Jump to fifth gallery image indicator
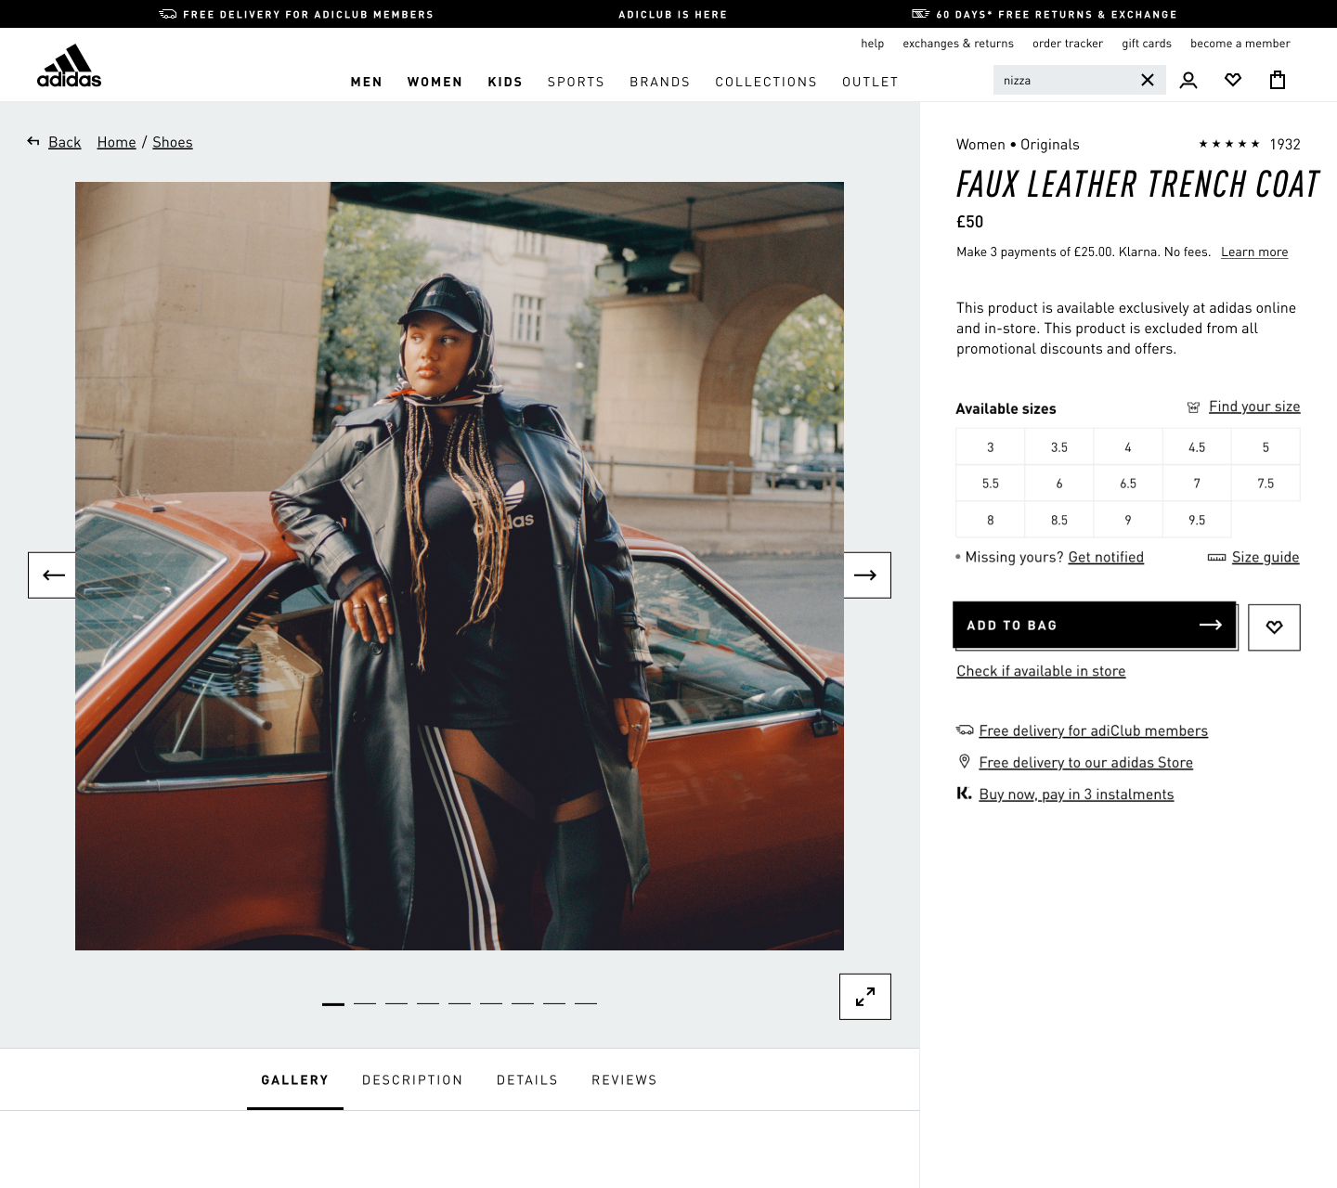 coord(460,1003)
